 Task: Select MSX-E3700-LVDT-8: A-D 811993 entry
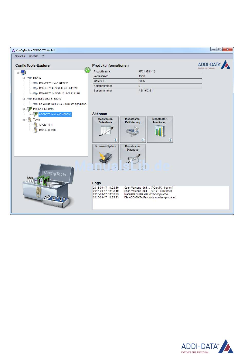59,88
